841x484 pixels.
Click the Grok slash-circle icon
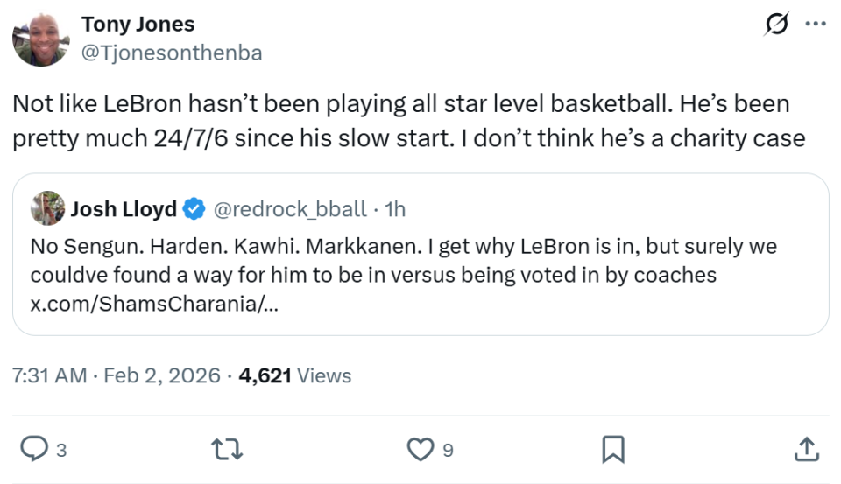[x=775, y=25]
